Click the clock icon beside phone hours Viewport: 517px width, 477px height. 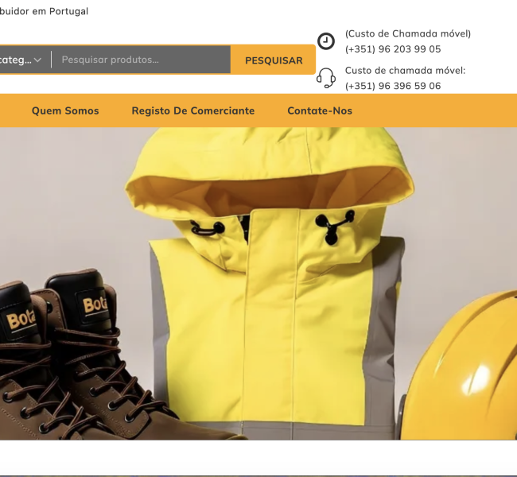point(326,41)
